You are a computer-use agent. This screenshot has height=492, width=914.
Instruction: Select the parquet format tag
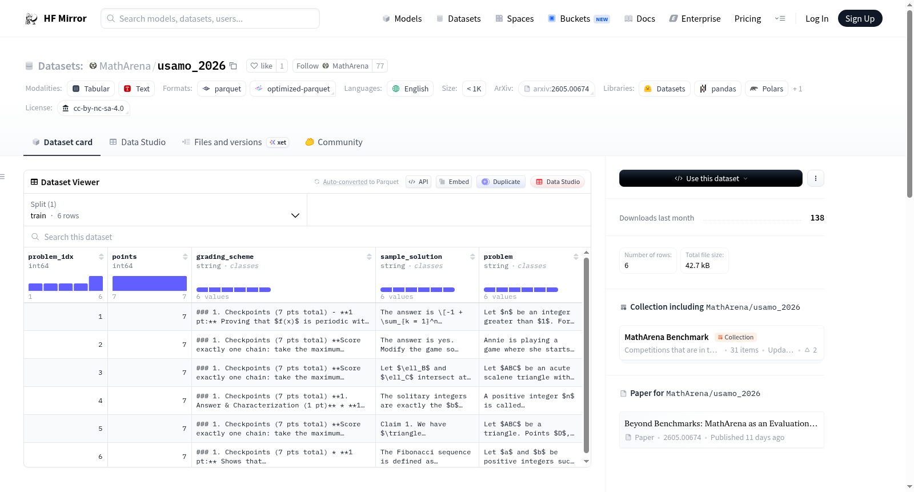[222, 89]
